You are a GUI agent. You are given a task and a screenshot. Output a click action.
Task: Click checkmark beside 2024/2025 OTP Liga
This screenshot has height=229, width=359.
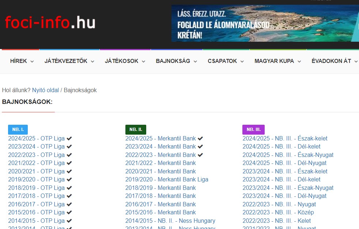69,139
